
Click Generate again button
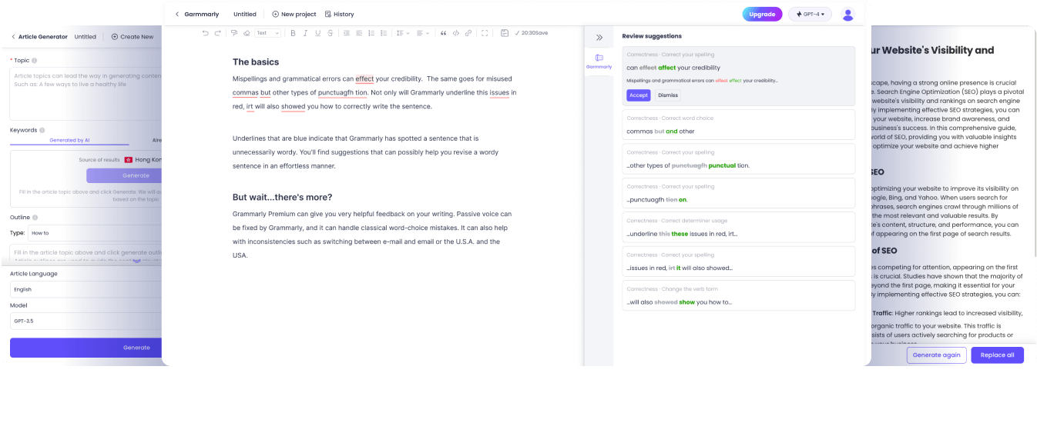coord(936,355)
